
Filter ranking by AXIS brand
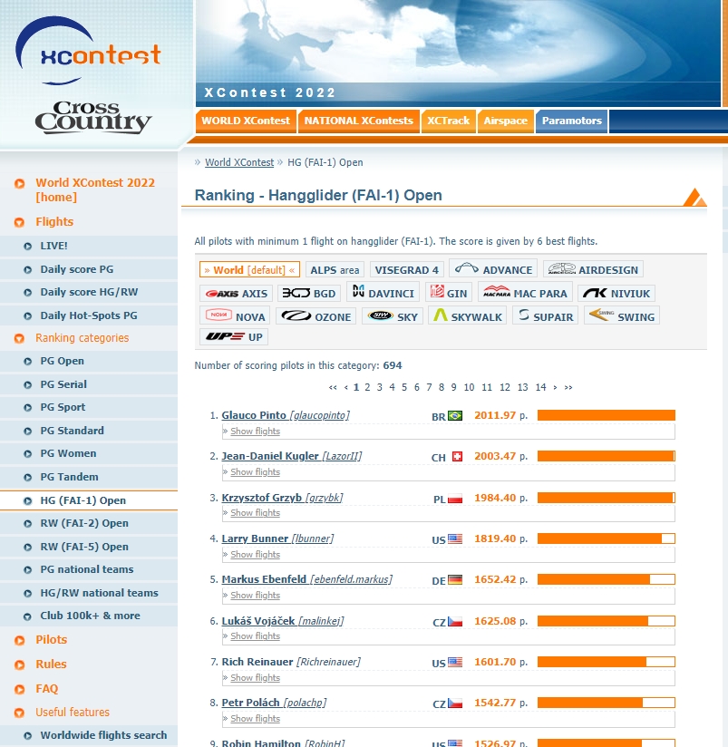237,294
